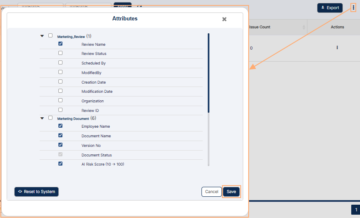Click the Export button
The width and height of the screenshot is (360, 218).
[330, 8]
